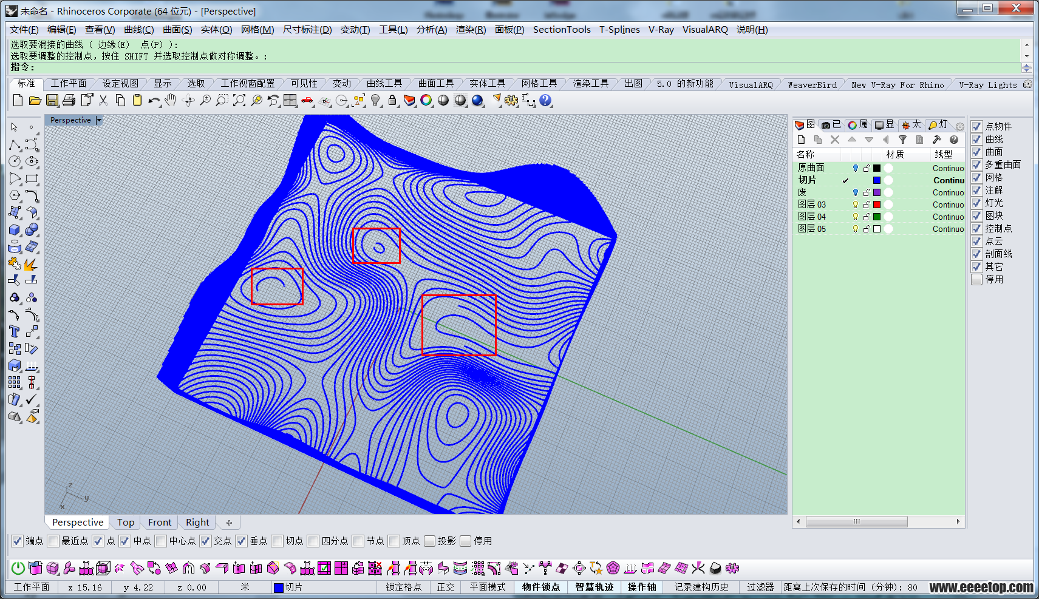Screen dimensions: 1039x599
Task: Select the Box solid tool
Action: 15,230
